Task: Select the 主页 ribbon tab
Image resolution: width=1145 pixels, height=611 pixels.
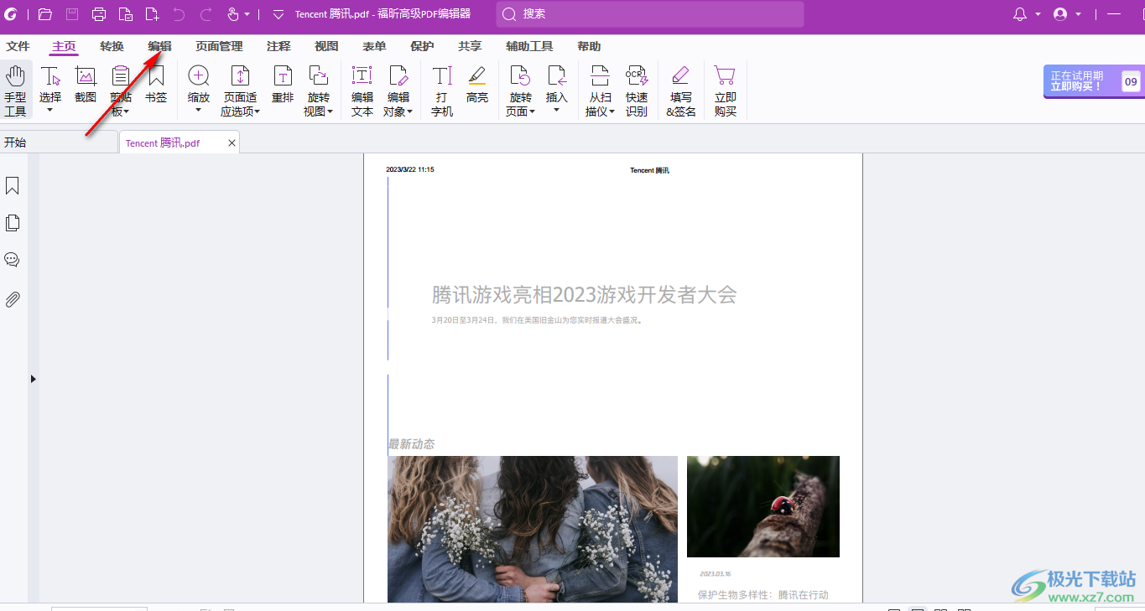Action: [64, 47]
